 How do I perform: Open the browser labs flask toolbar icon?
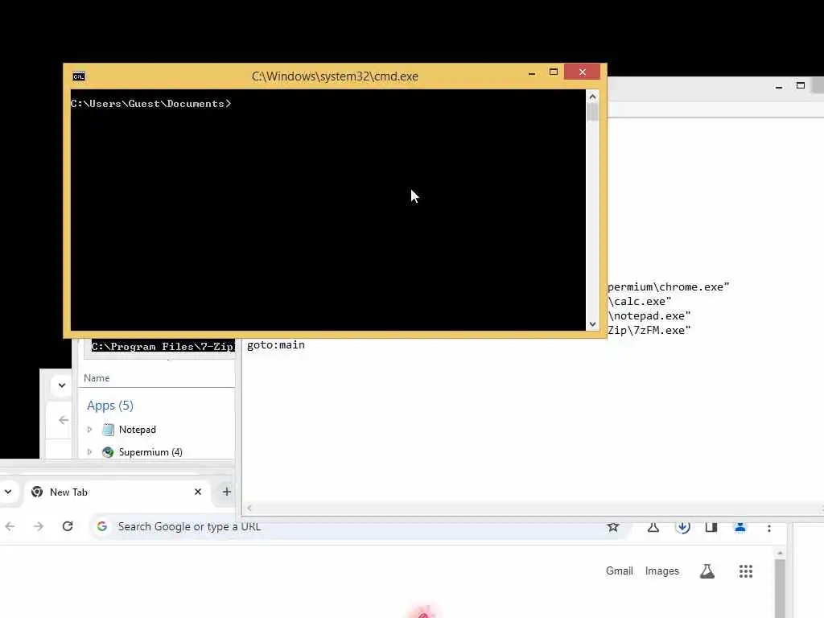(653, 527)
